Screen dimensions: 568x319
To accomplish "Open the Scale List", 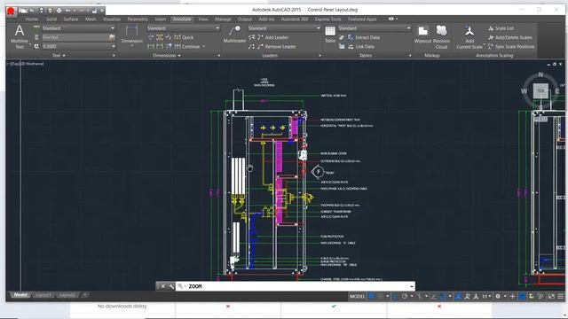I will [501, 28].
